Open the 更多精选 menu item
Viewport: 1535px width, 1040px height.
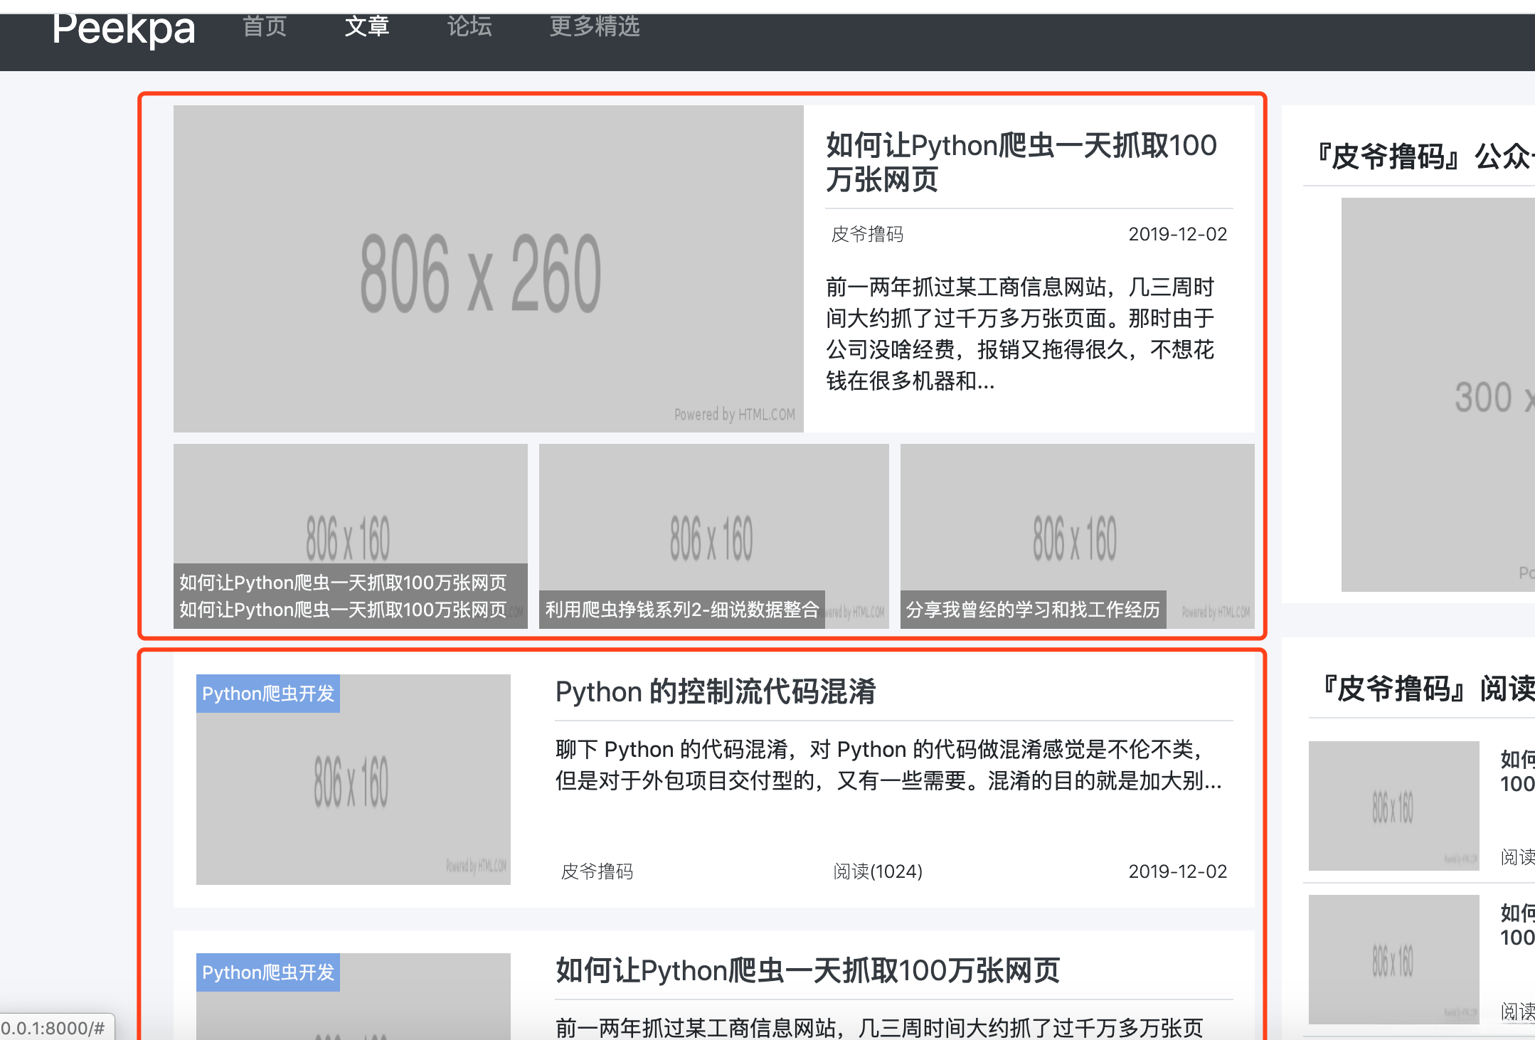[x=594, y=27]
